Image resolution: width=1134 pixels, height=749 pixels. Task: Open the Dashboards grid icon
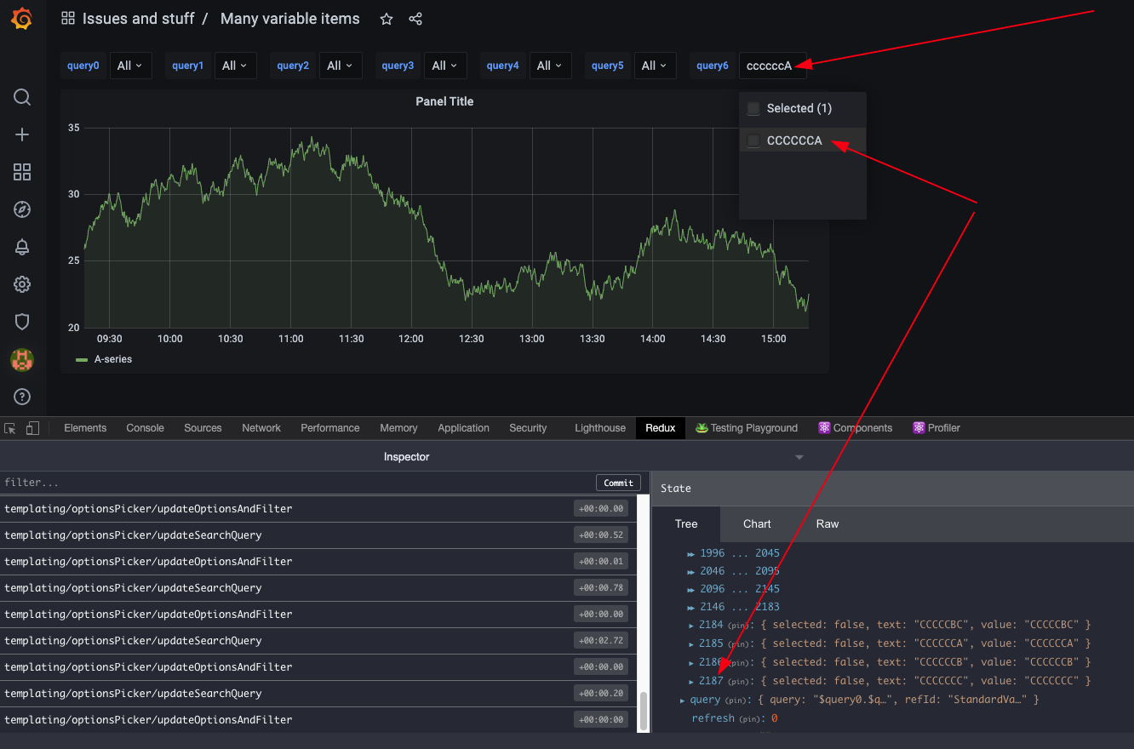point(22,172)
